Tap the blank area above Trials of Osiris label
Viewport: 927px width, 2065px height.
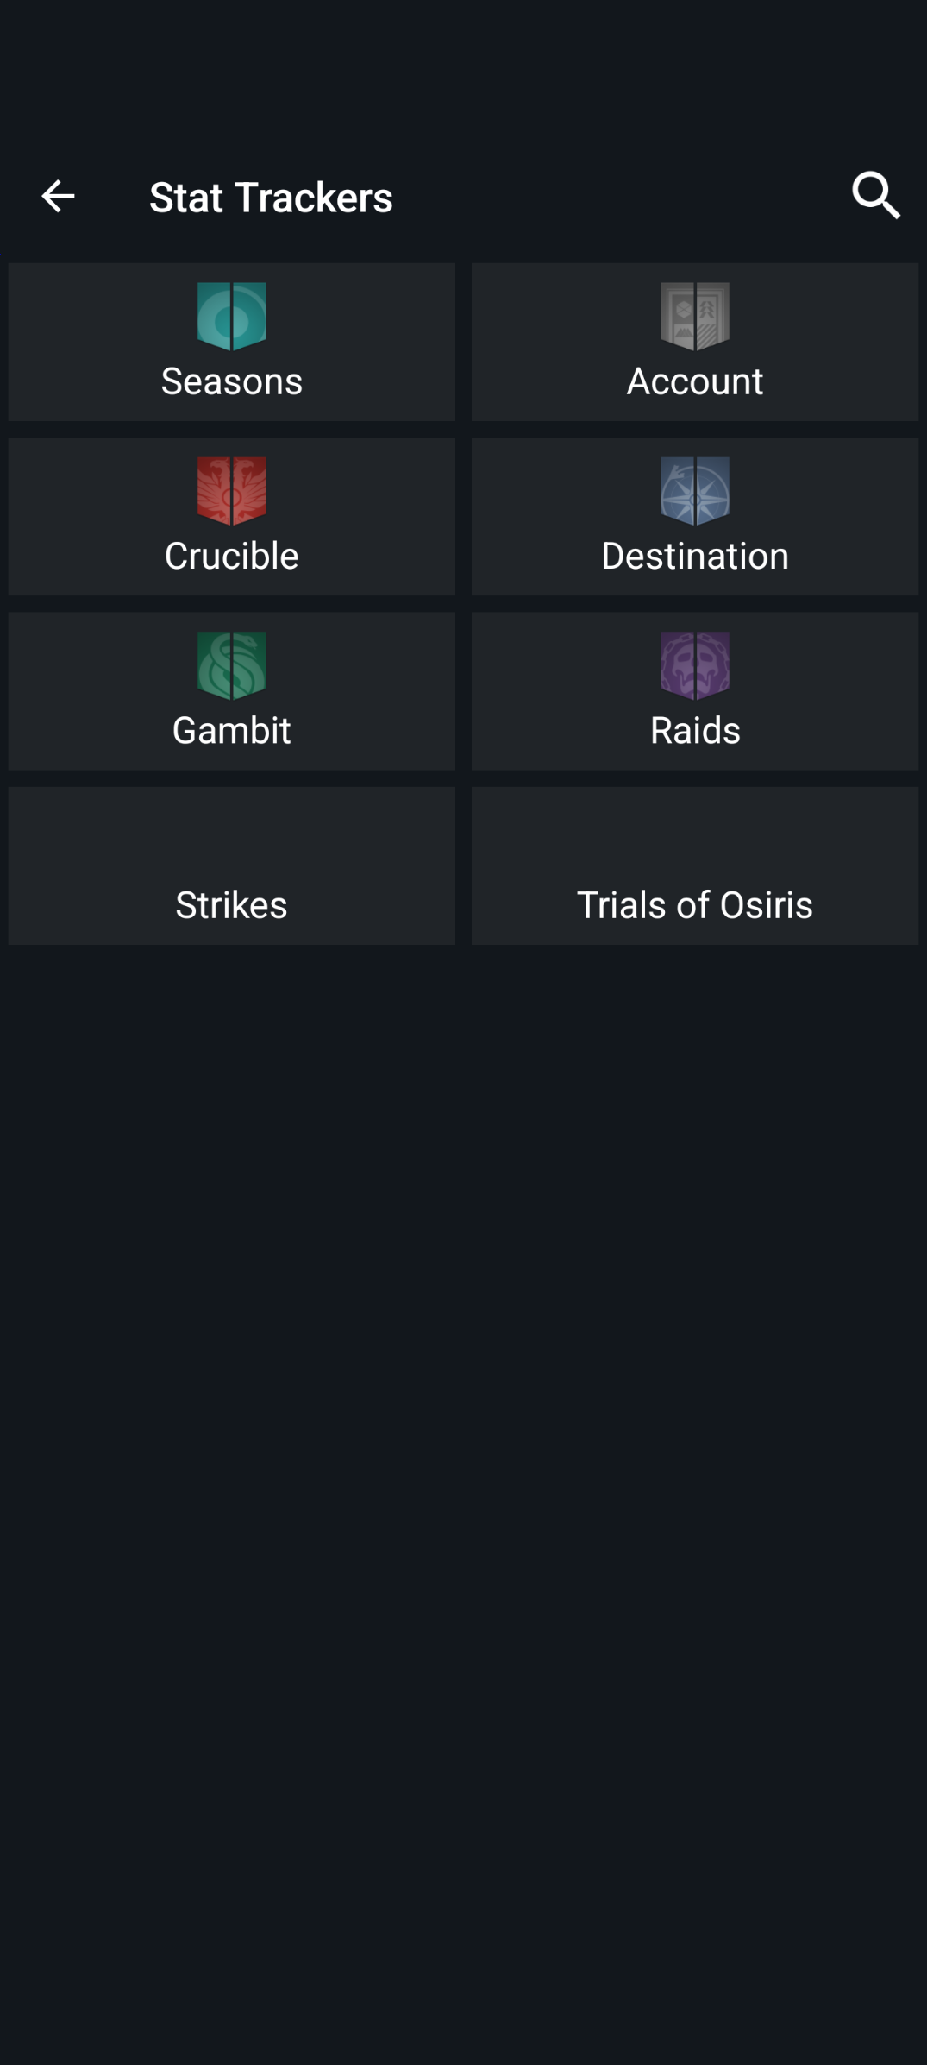[694, 833]
